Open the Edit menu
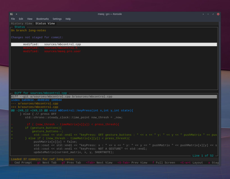 [x=21, y=19]
